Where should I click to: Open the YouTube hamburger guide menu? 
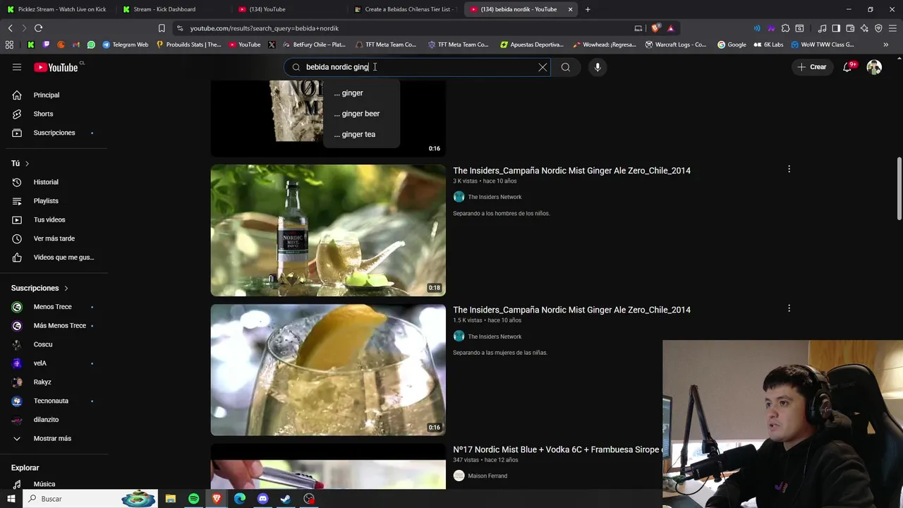pyautogui.click(x=17, y=67)
